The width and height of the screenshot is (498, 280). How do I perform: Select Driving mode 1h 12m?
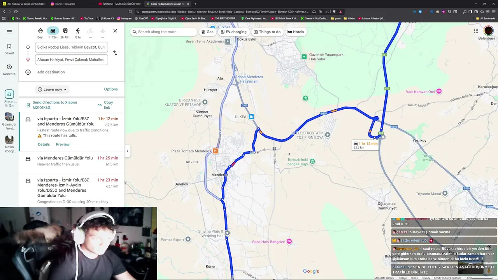click(x=53, y=33)
